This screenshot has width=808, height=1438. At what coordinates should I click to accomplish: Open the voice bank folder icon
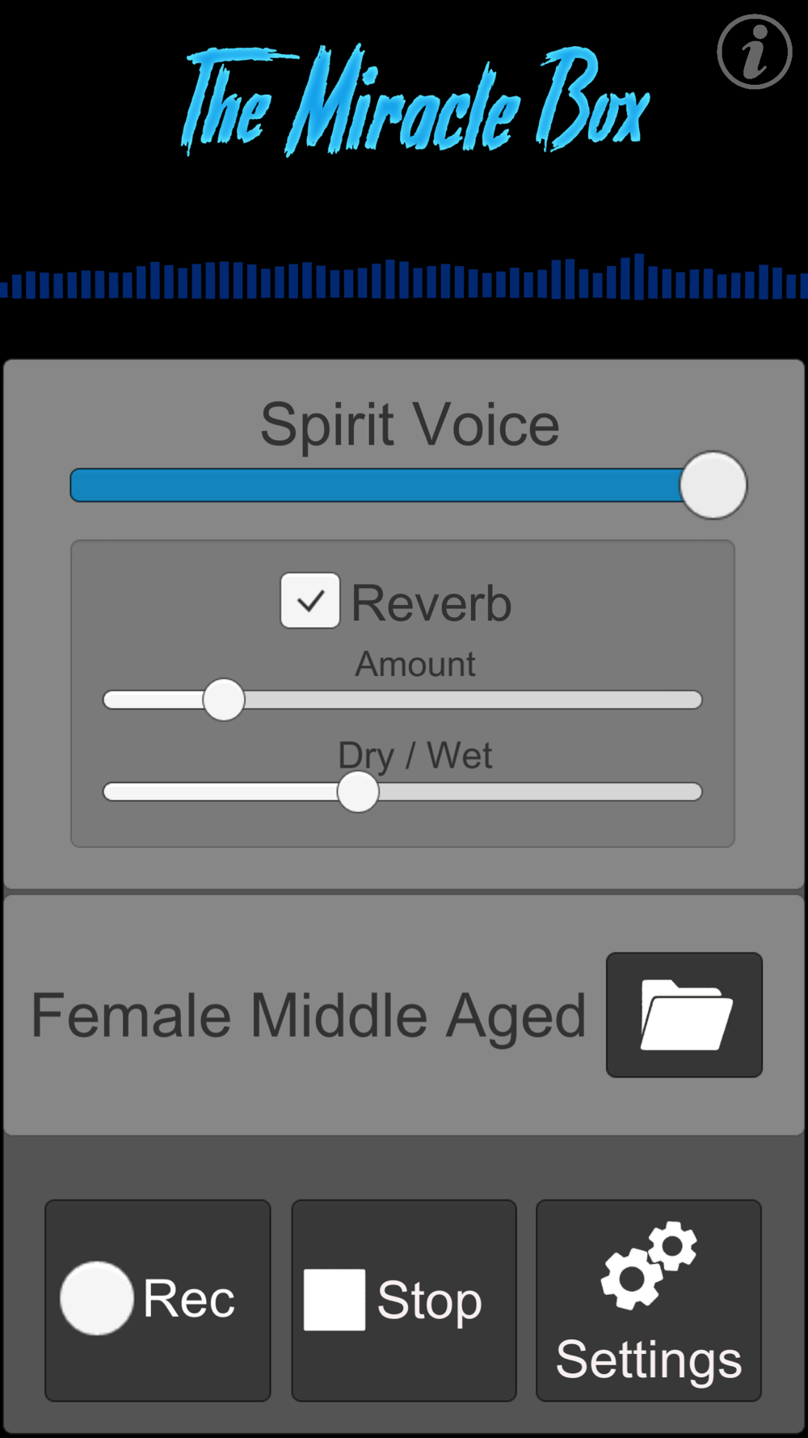[x=684, y=1014]
